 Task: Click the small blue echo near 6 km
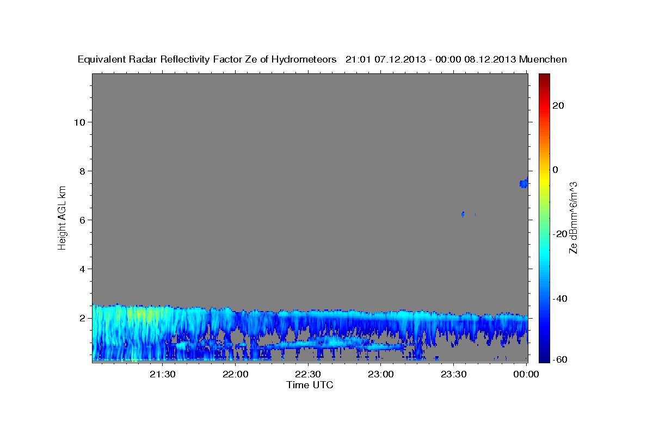[x=463, y=214]
